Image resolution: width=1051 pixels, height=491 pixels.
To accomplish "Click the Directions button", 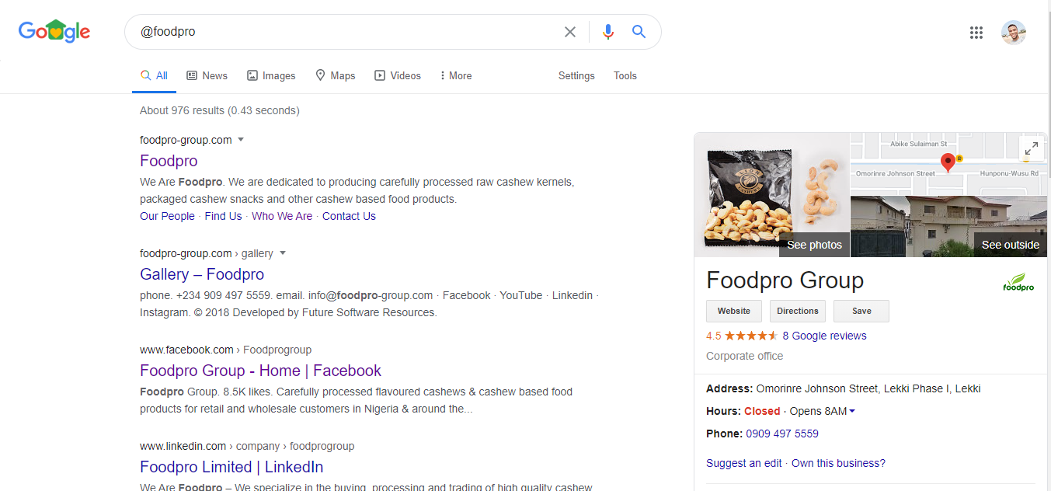I will pyautogui.click(x=798, y=311).
